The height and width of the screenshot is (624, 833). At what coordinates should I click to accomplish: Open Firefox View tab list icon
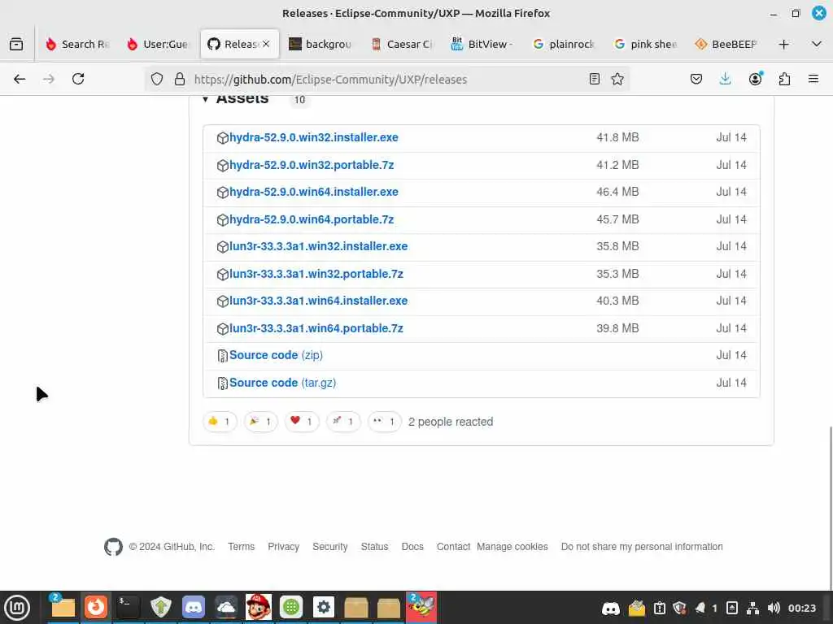point(16,44)
